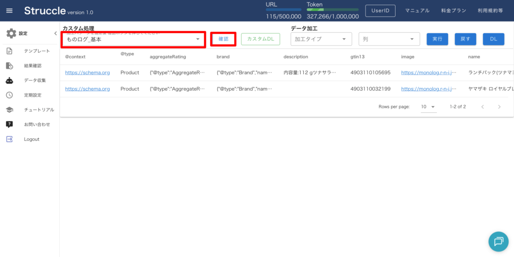Open the first schema.org link
The width and height of the screenshot is (514, 257).
click(87, 73)
